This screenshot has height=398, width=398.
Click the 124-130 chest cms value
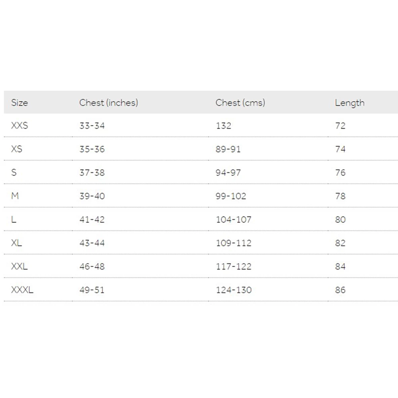coord(234,290)
